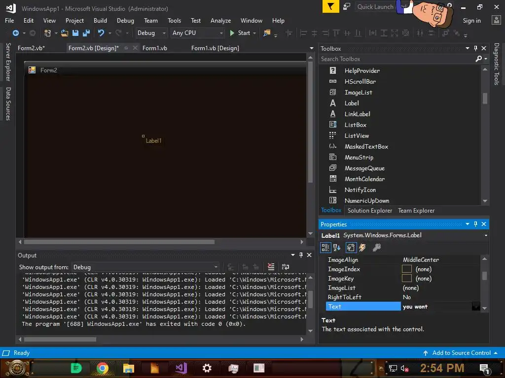Image resolution: width=505 pixels, height=378 pixels.
Task: Open the Label1 object selector dropdown
Action: click(x=486, y=235)
